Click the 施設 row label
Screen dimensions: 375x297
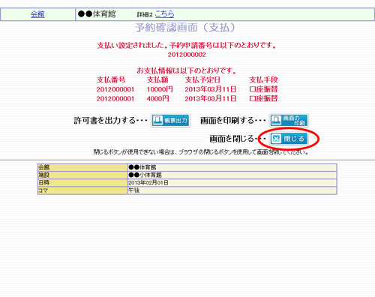click(82, 175)
